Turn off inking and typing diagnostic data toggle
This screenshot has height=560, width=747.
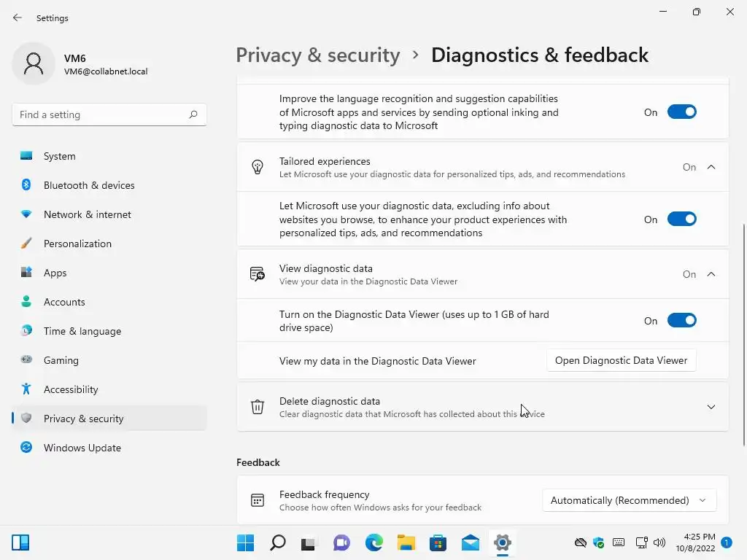(681, 112)
